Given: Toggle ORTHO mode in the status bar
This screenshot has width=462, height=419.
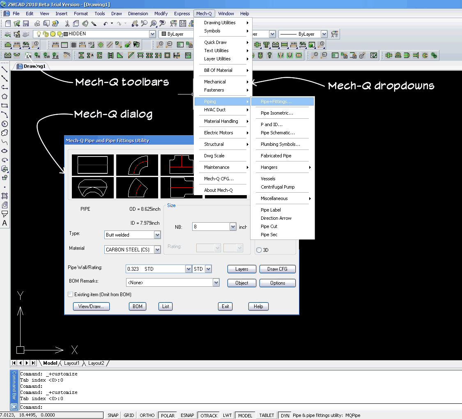Looking at the screenshot, I should click(x=147, y=415).
